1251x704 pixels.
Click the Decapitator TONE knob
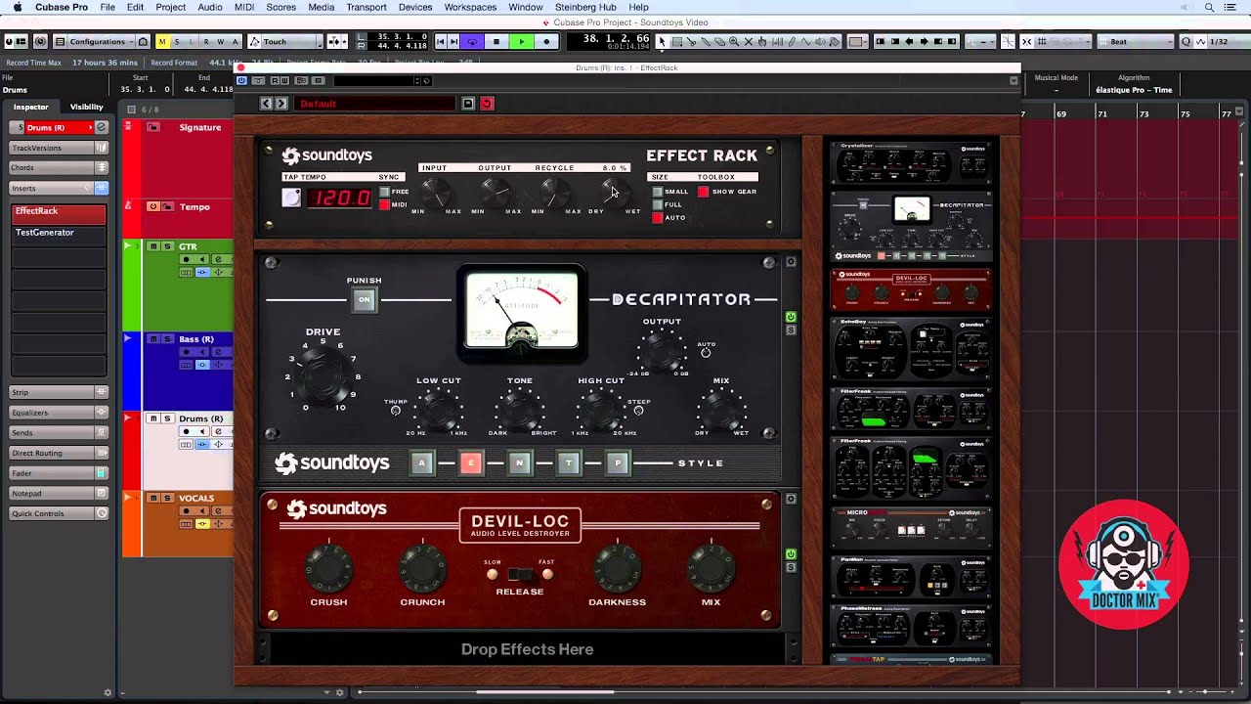pyautogui.click(x=520, y=410)
